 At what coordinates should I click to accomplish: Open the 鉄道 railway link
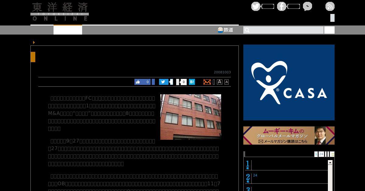225,30
